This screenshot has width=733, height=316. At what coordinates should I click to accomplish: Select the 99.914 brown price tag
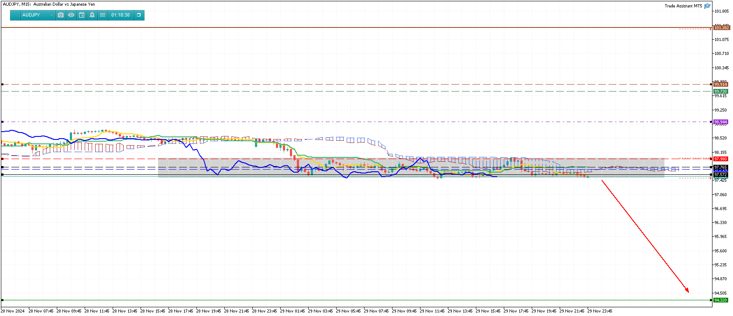721,85
